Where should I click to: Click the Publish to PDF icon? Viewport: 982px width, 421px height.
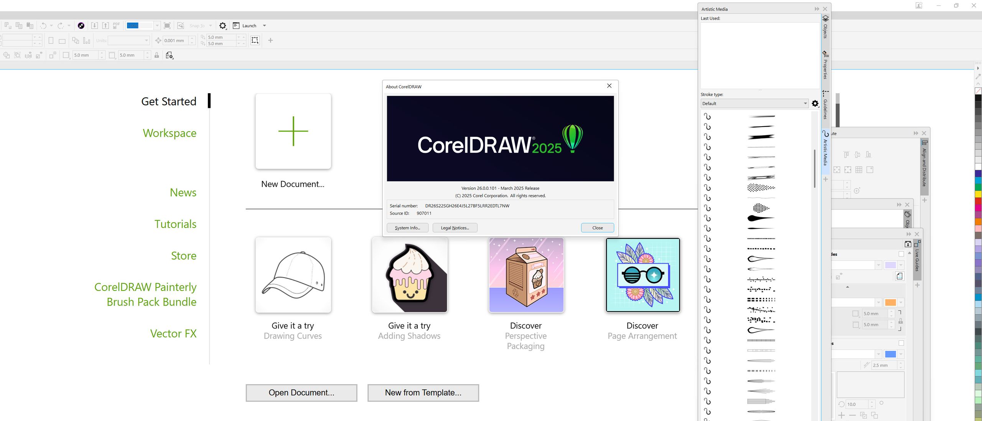[x=116, y=25]
